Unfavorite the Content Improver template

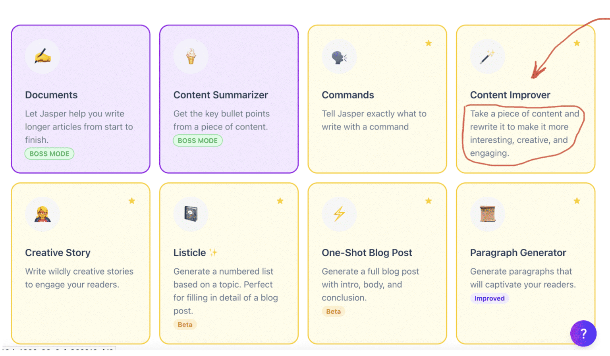tap(577, 43)
